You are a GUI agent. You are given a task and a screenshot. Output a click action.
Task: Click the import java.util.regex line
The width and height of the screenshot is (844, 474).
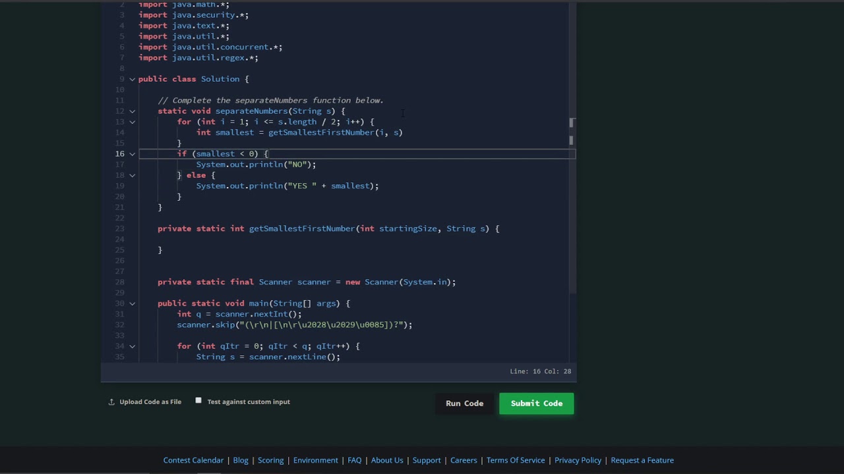(198, 58)
